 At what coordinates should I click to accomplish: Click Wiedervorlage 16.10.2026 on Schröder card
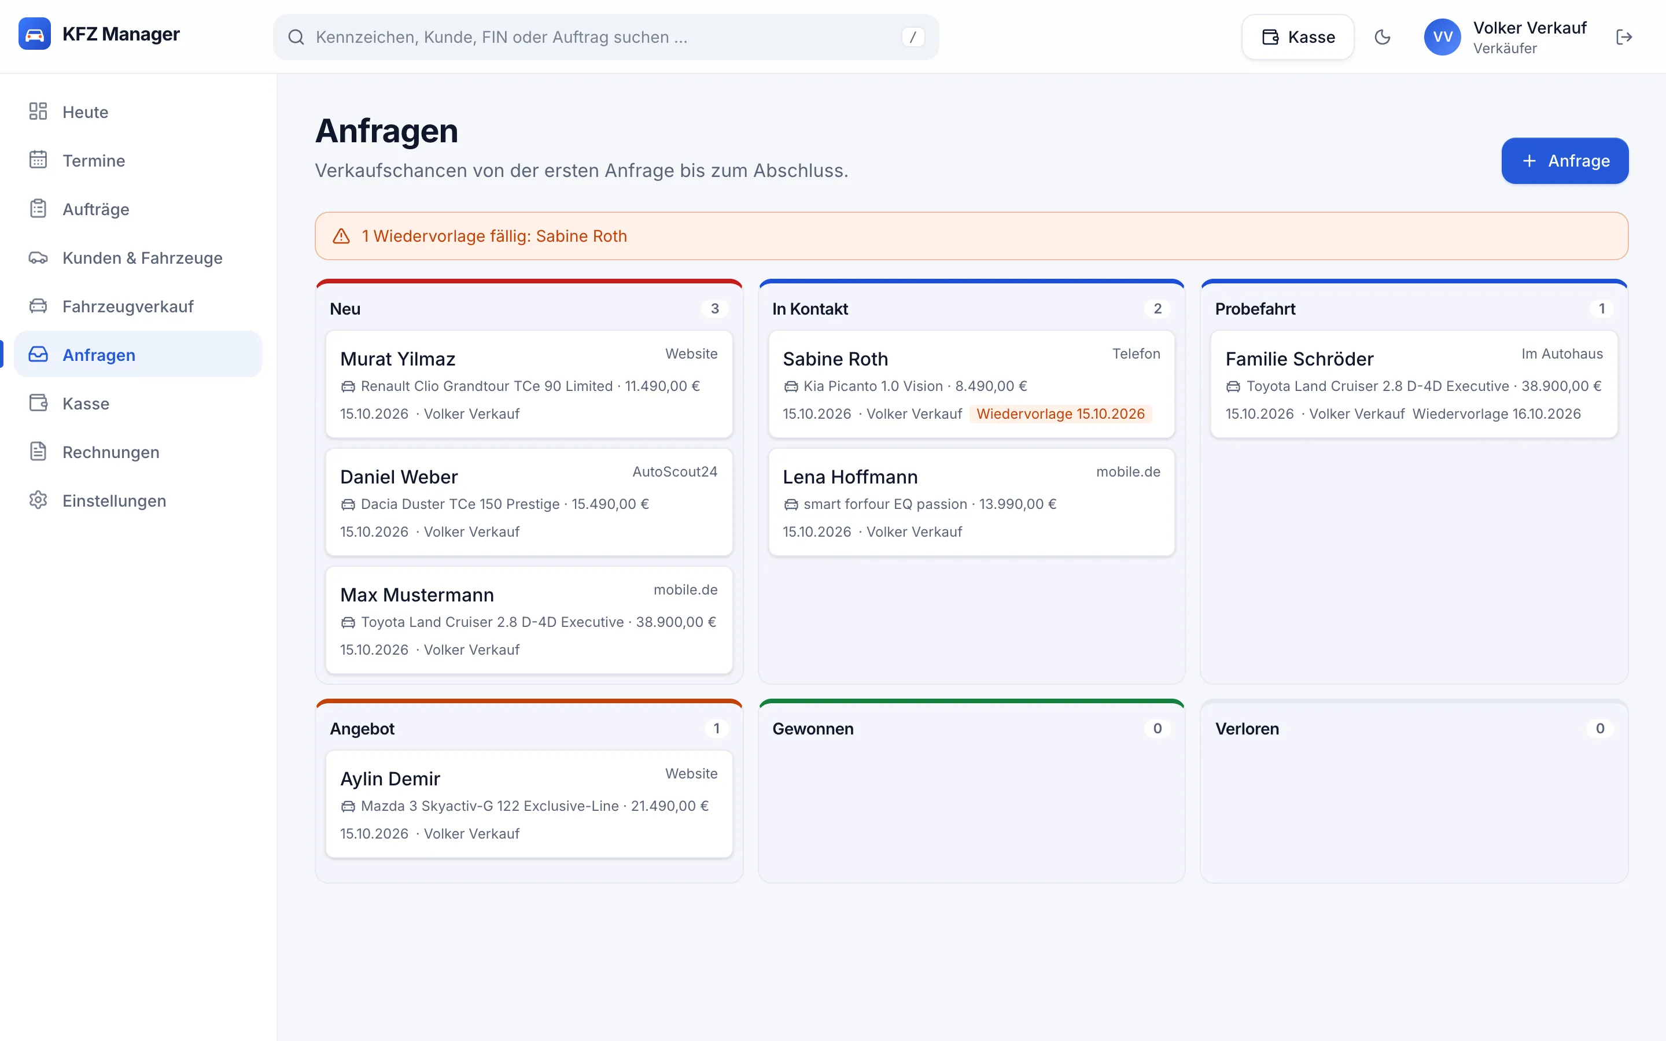(x=1497, y=414)
